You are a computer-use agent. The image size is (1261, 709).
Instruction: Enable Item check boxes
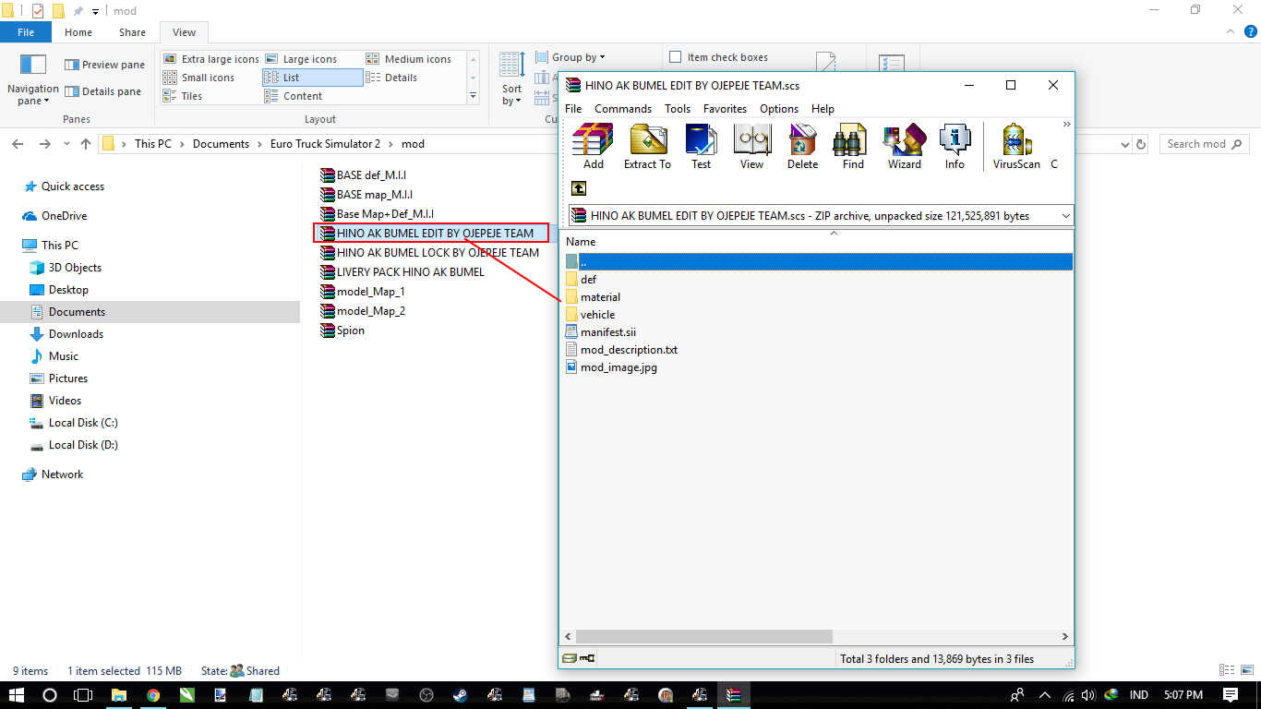719,57
